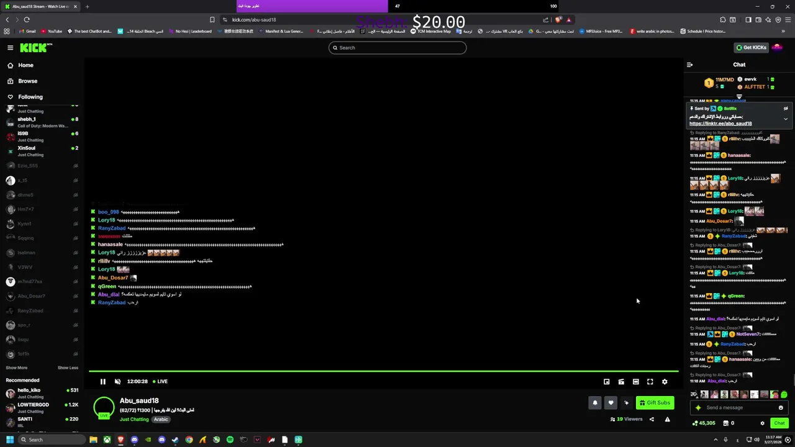Open Gmail bookmark
Viewport: 795px width, 447px height.
(x=27, y=31)
